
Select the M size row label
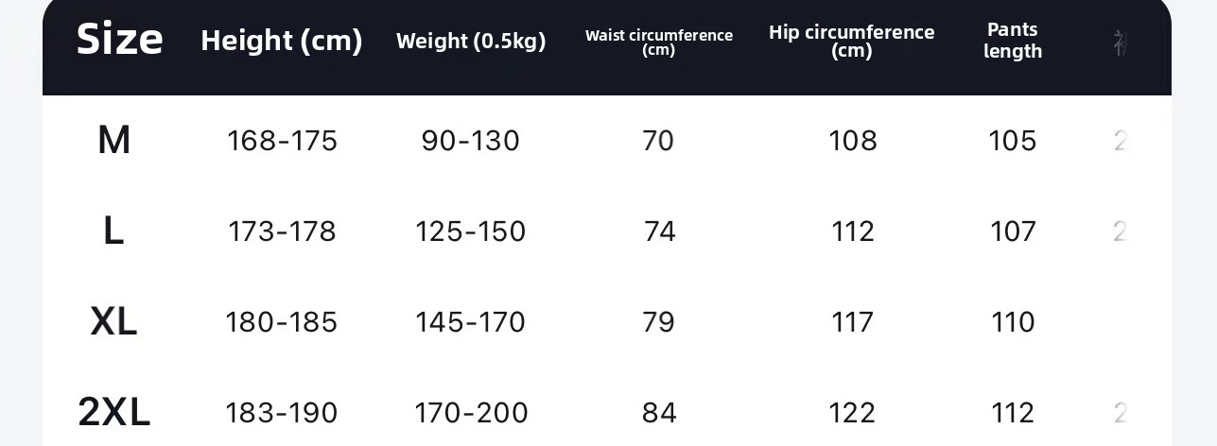tap(113, 141)
